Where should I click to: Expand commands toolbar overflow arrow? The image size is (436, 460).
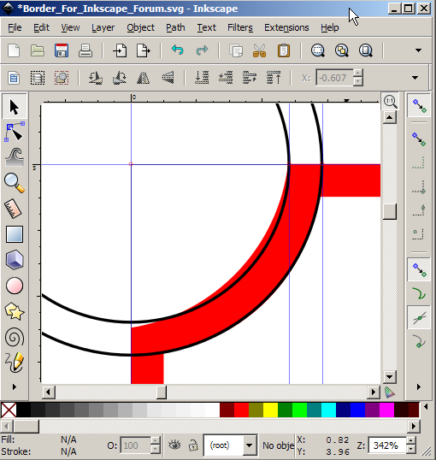coord(419,50)
